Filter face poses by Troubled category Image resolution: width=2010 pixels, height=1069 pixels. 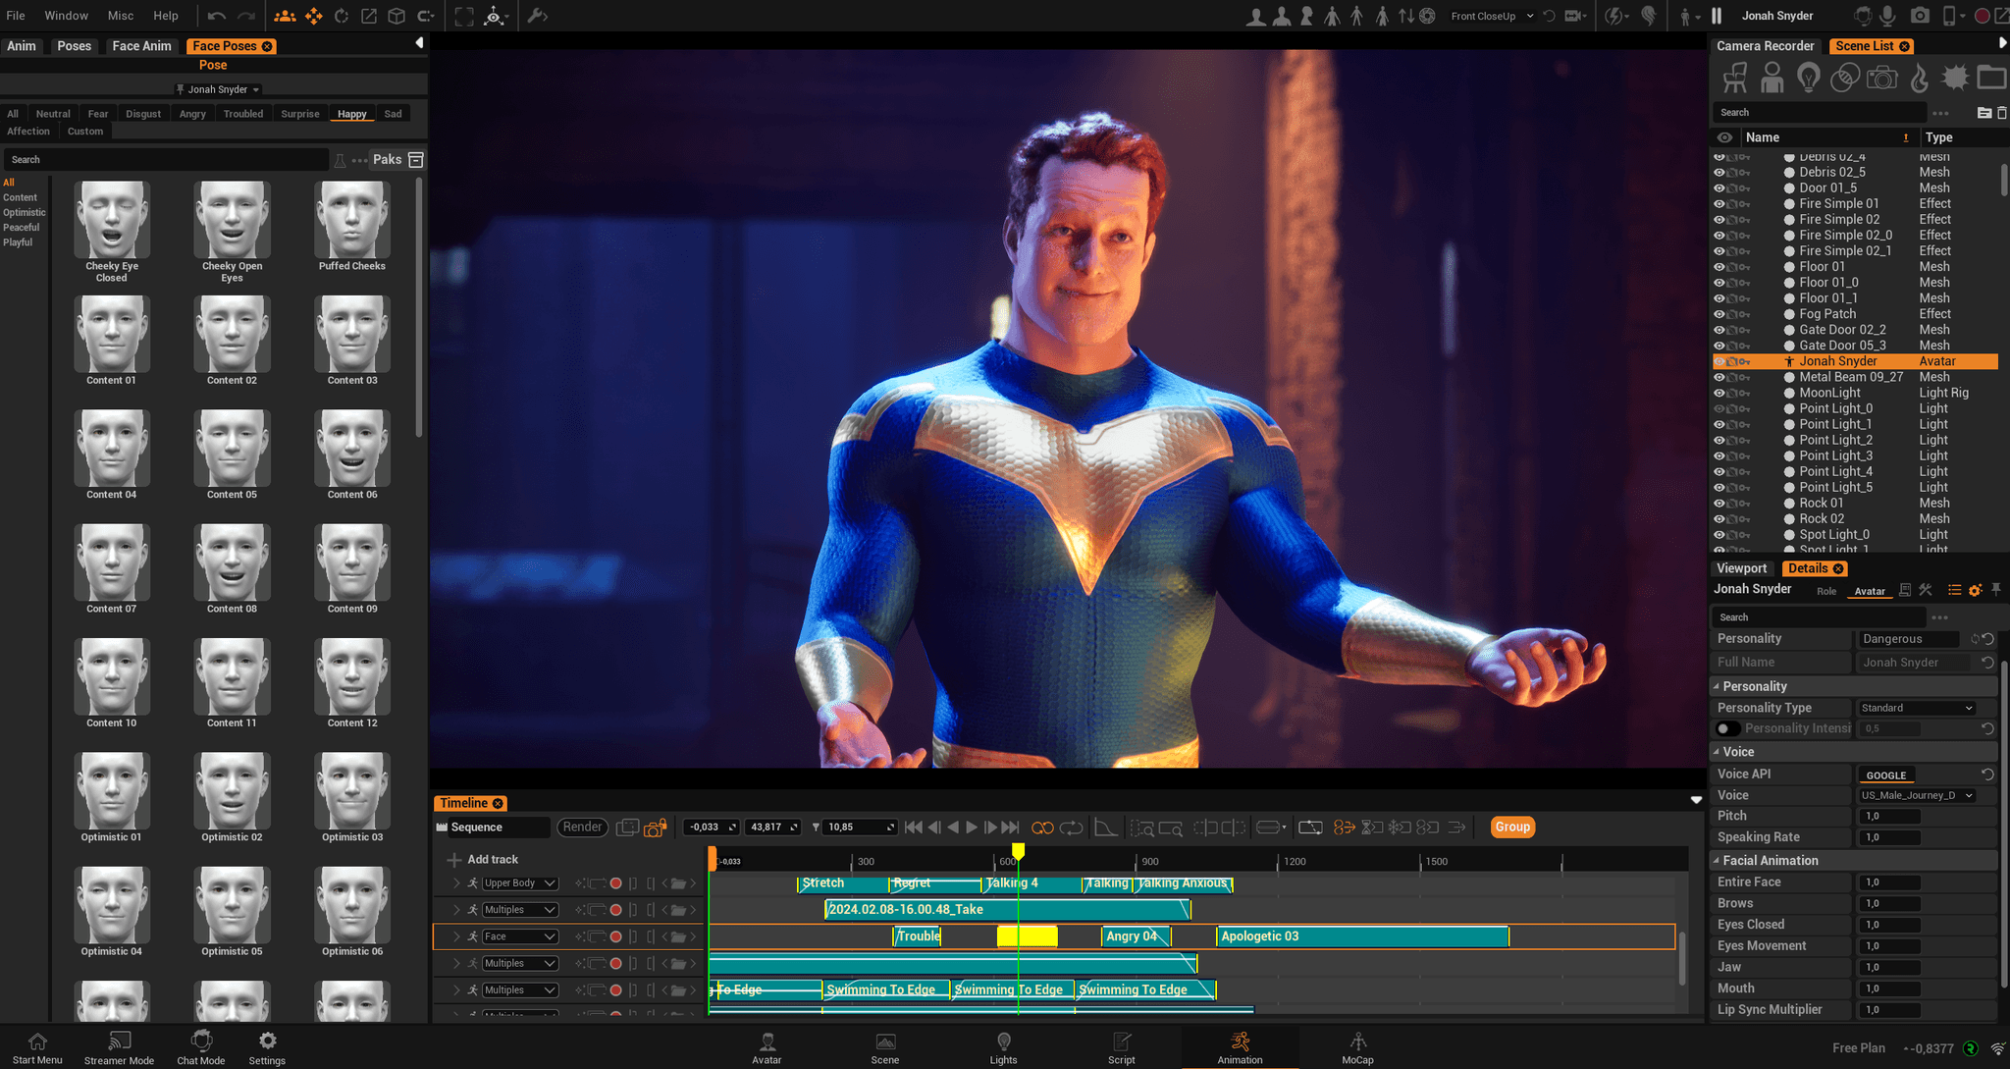242,113
